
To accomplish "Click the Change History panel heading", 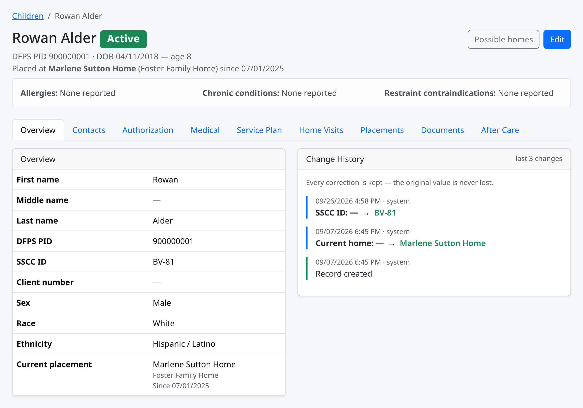I will pos(335,159).
